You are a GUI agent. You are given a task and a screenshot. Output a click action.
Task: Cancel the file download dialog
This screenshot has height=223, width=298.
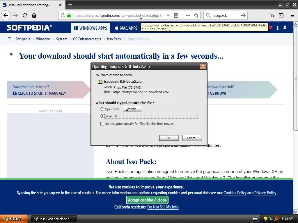click(x=192, y=138)
